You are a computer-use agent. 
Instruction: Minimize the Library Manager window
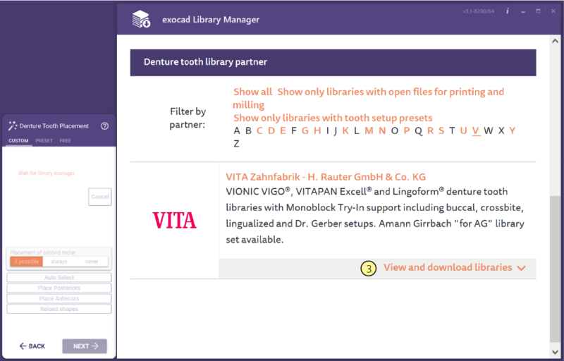click(x=523, y=11)
